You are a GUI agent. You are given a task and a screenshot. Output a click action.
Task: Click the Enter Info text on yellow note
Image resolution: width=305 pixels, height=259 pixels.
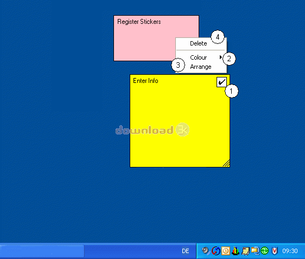tap(145, 81)
